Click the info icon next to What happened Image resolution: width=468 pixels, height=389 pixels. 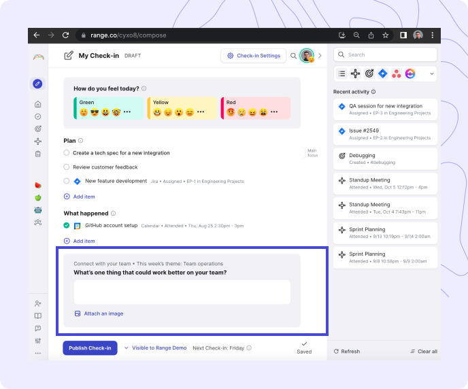(113, 214)
